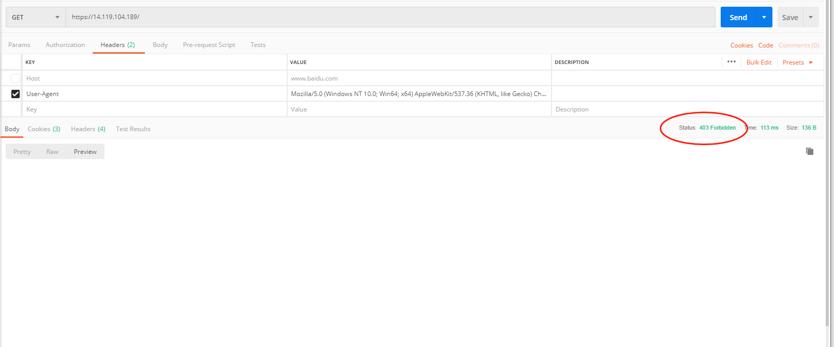Open the Code link

point(765,45)
